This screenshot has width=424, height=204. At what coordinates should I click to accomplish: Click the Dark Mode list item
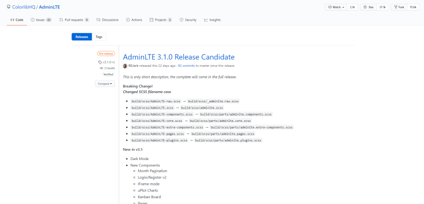tap(139, 159)
